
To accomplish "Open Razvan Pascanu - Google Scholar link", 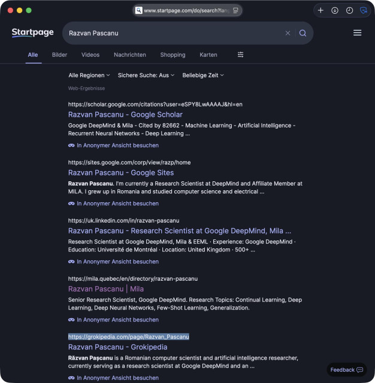I will [x=125, y=114].
